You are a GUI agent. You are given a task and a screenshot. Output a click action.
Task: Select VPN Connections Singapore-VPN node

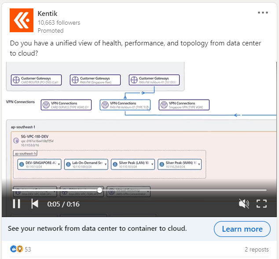coord(184,105)
